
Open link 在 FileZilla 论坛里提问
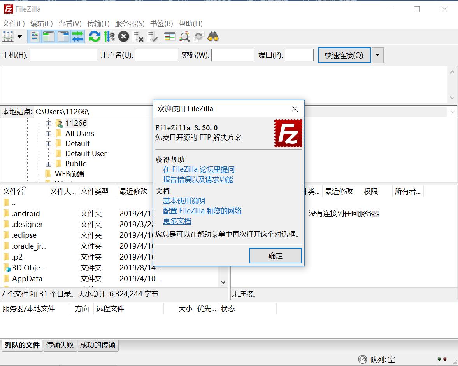198,169
